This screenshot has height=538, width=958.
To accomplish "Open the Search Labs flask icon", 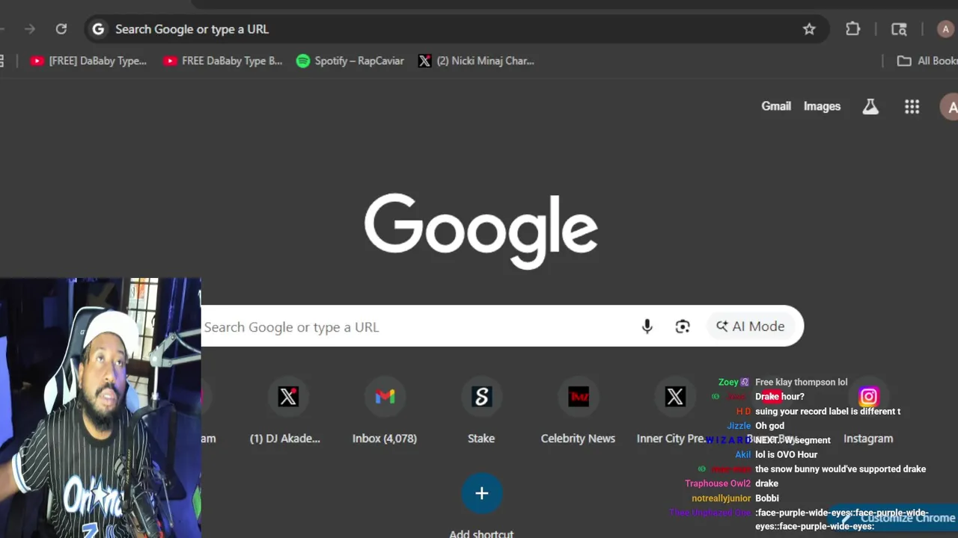I will point(870,107).
